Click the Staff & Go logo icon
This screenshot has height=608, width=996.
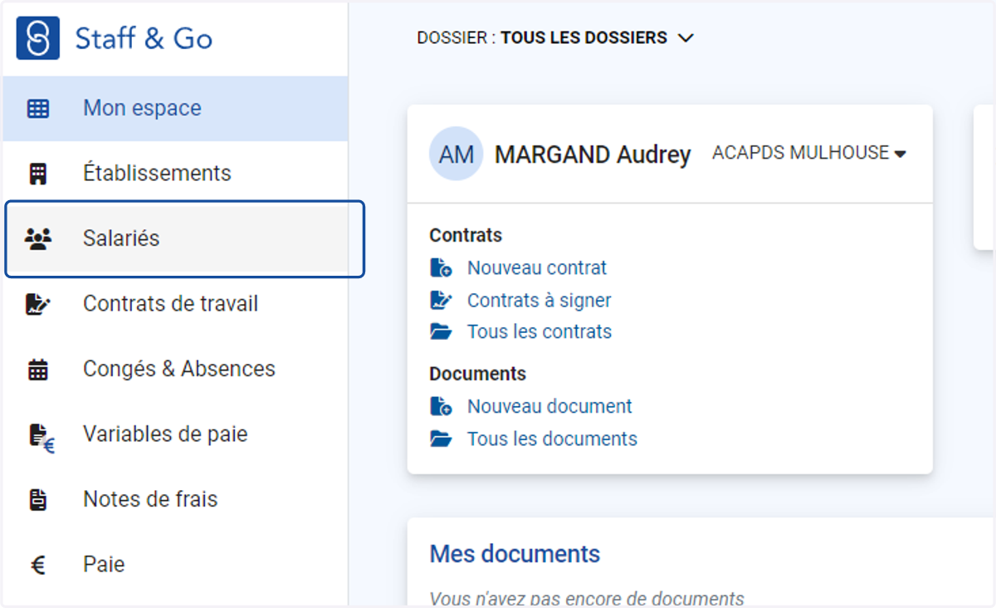pos(38,38)
